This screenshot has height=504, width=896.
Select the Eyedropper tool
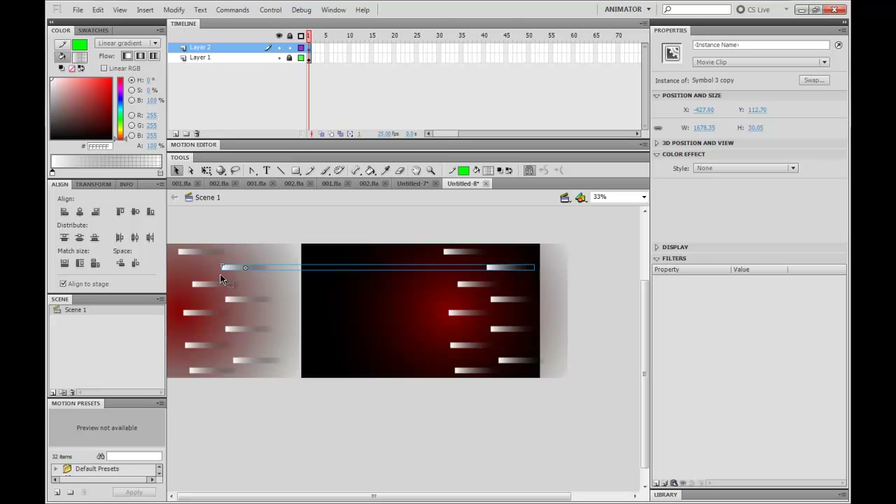pos(385,170)
